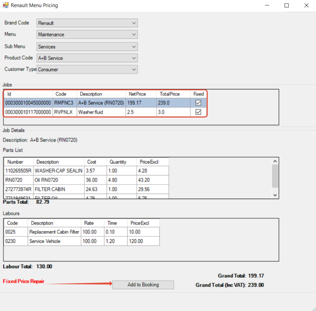The height and width of the screenshot is (311, 316).
Task: Click the Renault Menu Pricing app icon
Action: click(x=6, y=5)
